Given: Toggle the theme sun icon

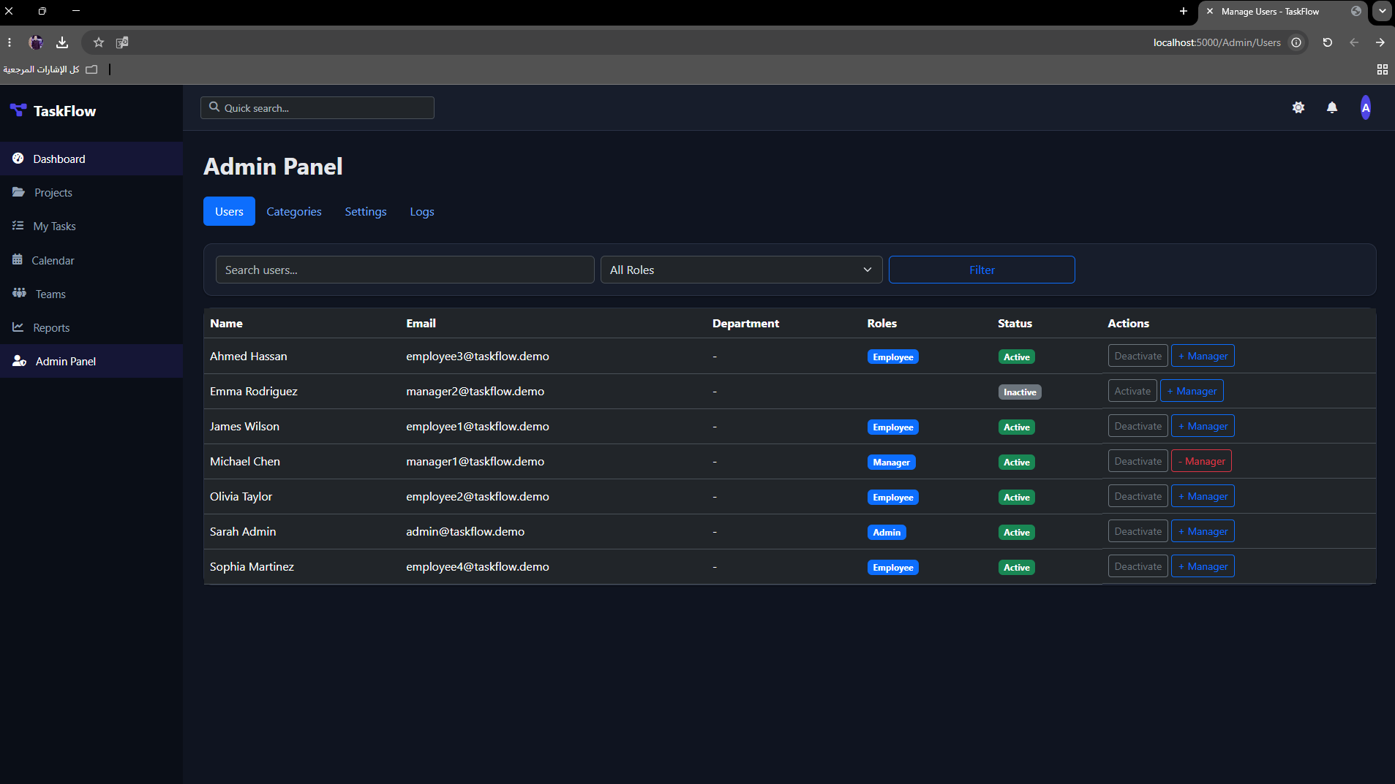Looking at the screenshot, I should [x=1298, y=107].
